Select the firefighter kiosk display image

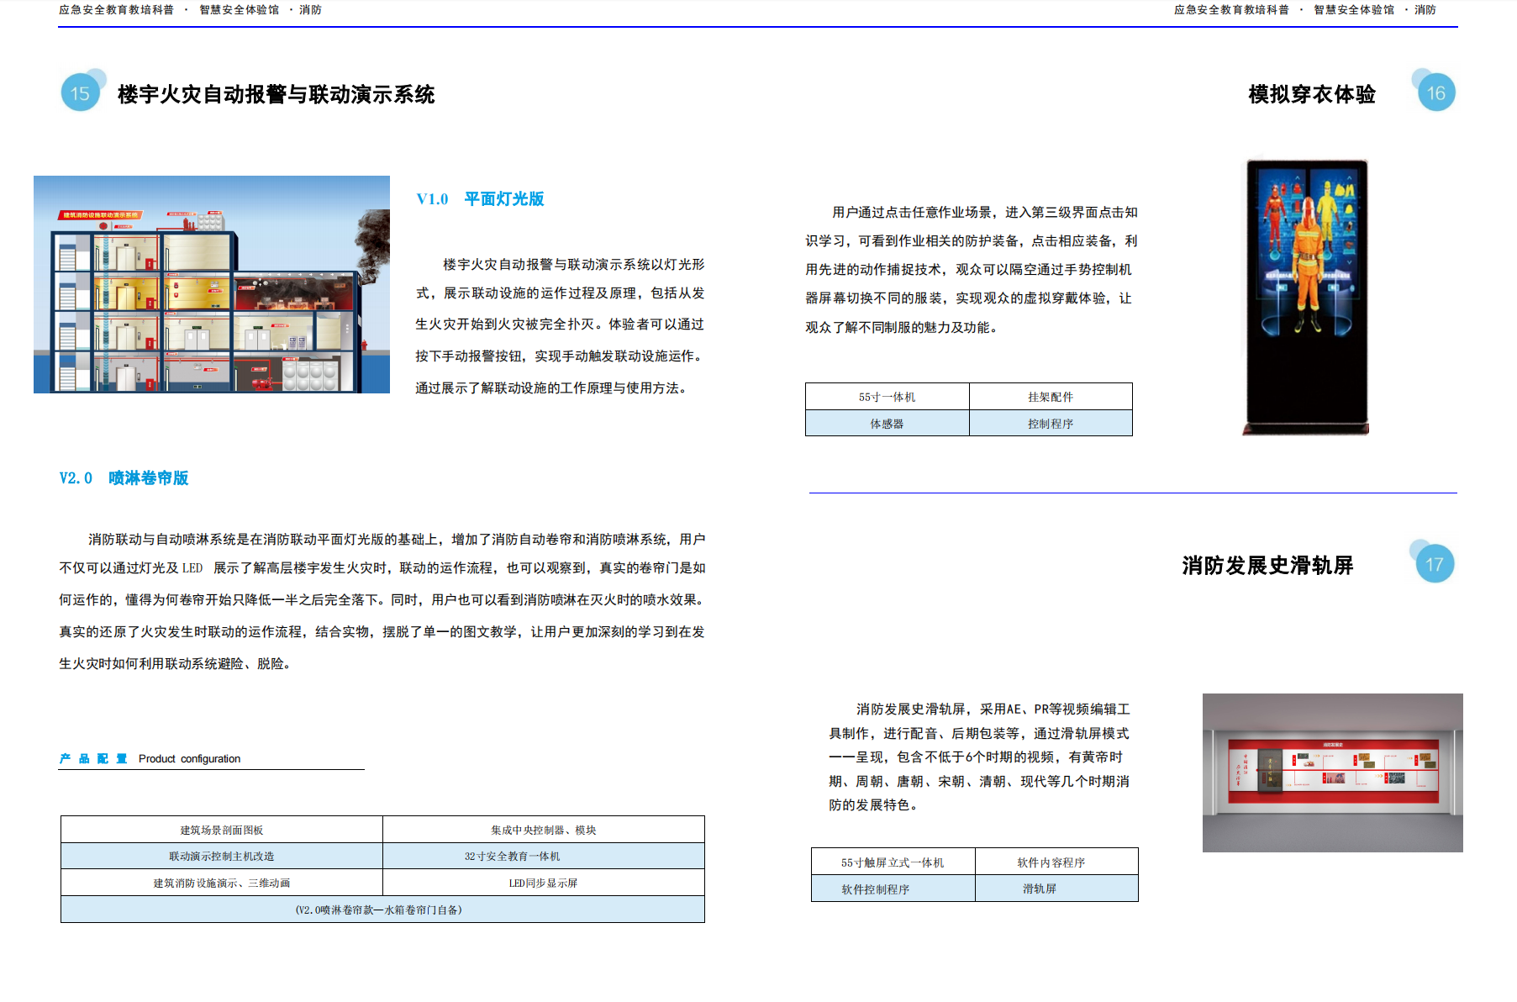pyautogui.click(x=1307, y=297)
